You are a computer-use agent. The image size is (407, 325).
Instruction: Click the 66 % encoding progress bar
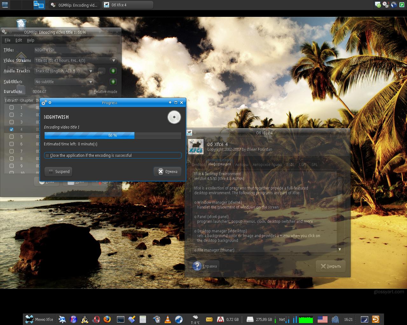pyautogui.click(x=113, y=136)
